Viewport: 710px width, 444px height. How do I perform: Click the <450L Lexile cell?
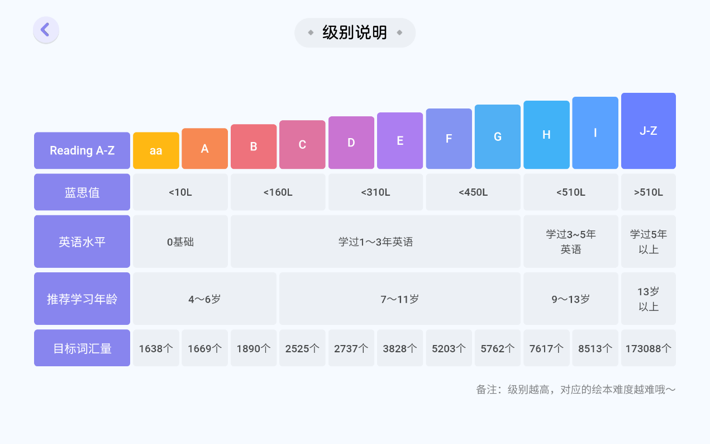click(473, 192)
